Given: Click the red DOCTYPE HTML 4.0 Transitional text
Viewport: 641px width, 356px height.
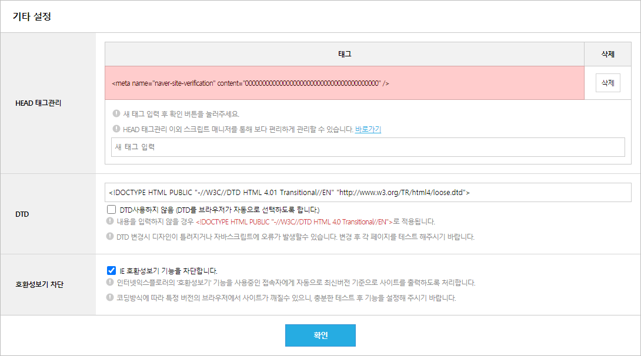Looking at the screenshot, I should (295, 221).
